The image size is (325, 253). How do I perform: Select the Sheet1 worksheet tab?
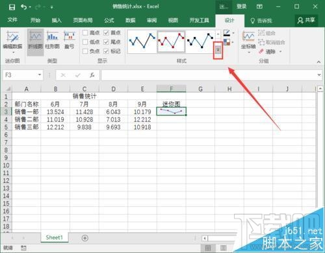coord(54,237)
